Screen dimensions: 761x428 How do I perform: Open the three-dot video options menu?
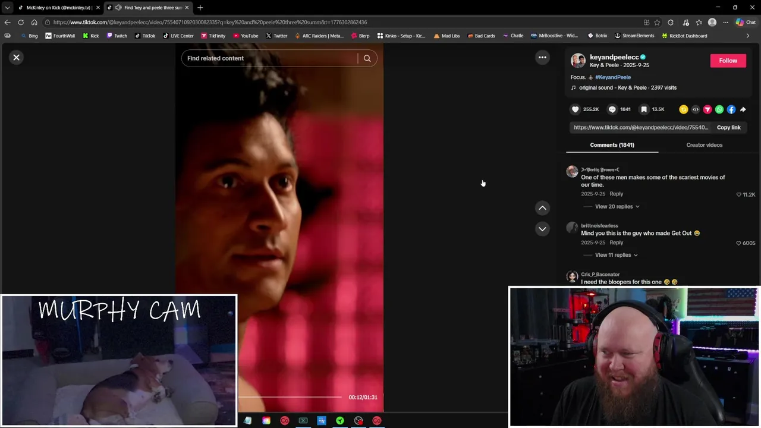542,58
